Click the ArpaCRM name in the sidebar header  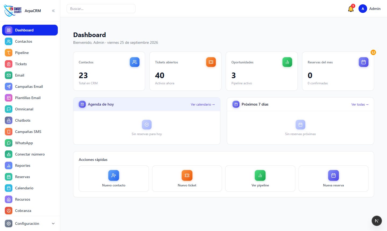click(33, 11)
